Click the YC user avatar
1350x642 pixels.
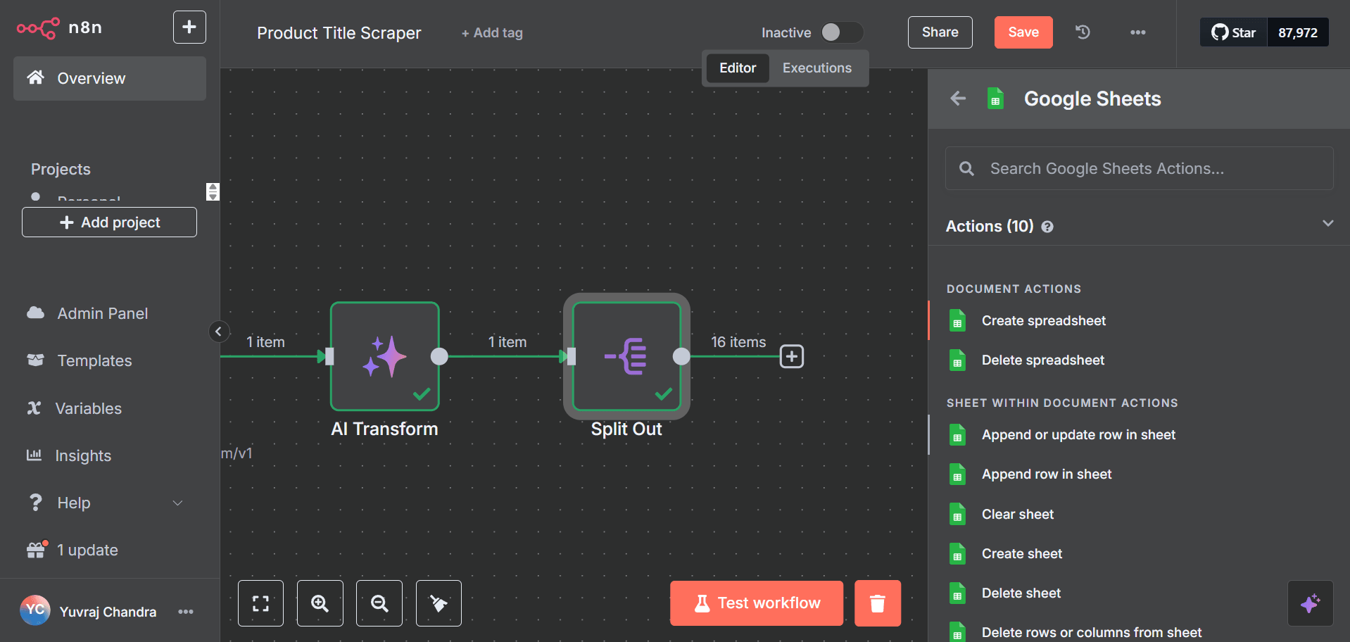tap(35, 610)
